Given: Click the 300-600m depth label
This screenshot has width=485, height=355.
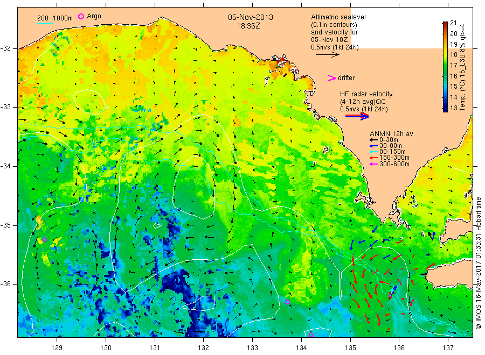Looking at the screenshot, I should pos(394,164).
